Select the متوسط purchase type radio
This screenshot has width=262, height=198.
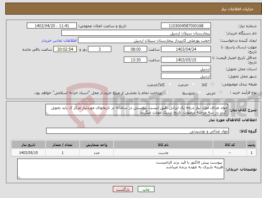pos(199,92)
